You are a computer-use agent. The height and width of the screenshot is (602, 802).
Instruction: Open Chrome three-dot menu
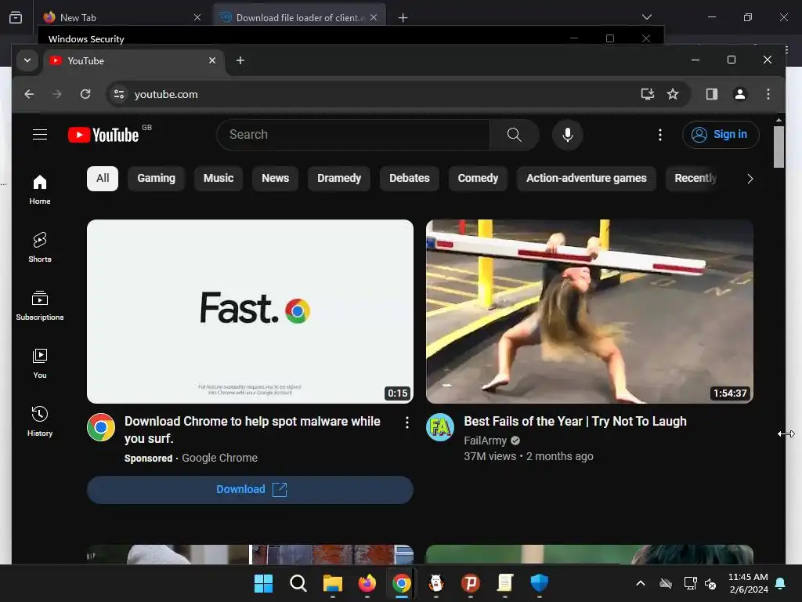tap(768, 94)
